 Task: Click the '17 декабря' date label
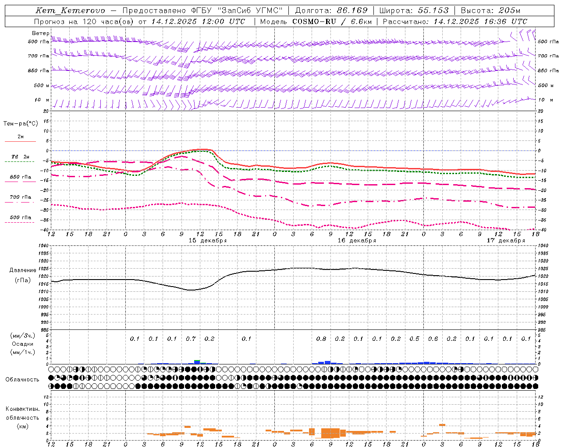[x=506, y=241]
